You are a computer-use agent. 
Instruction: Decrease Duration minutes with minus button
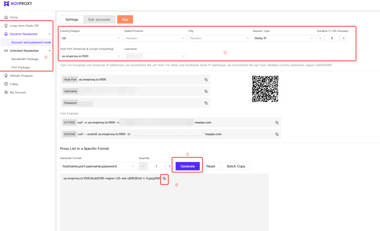coord(320,38)
